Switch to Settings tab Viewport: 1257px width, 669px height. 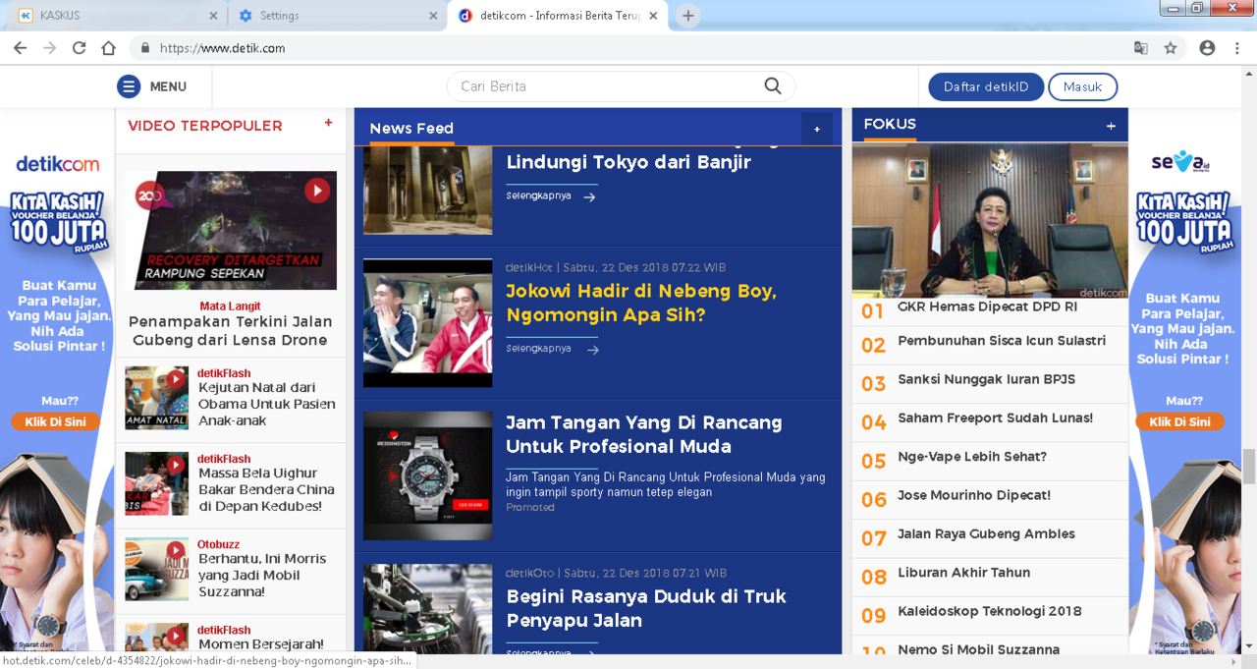337,16
